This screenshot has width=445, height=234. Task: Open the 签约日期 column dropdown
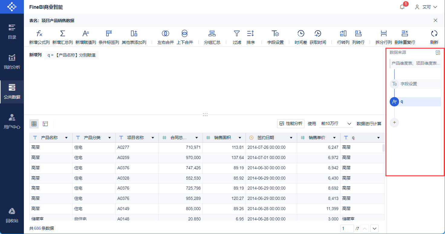pos(291,138)
